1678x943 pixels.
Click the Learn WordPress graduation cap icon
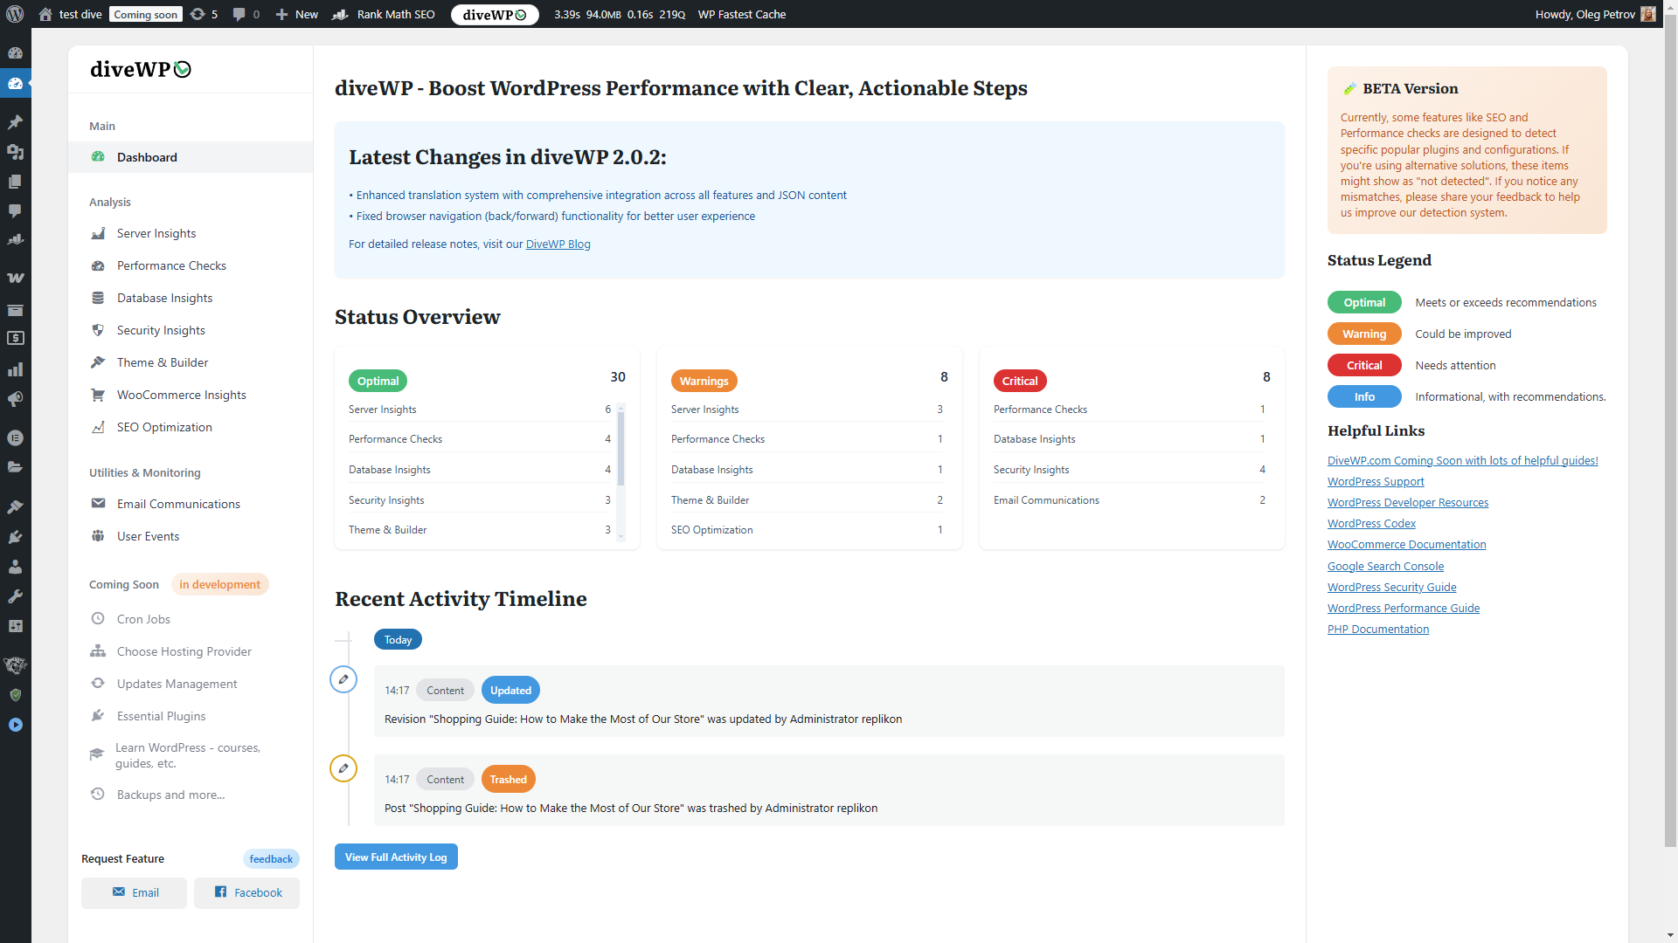97,754
